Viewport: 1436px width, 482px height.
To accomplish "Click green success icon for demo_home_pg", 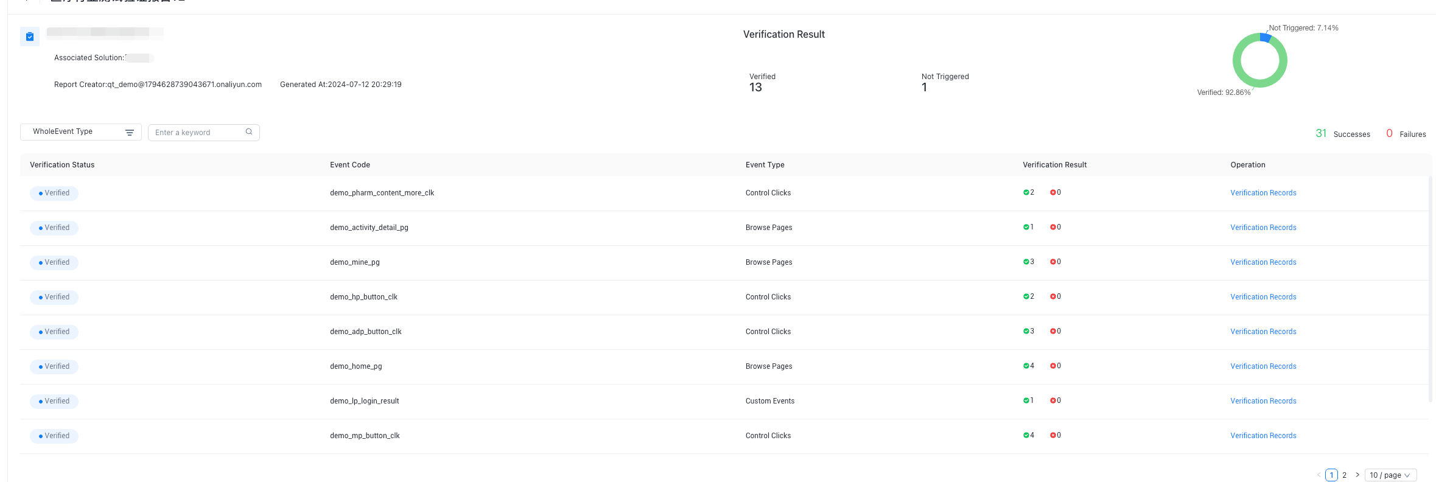I will point(1026,366).
